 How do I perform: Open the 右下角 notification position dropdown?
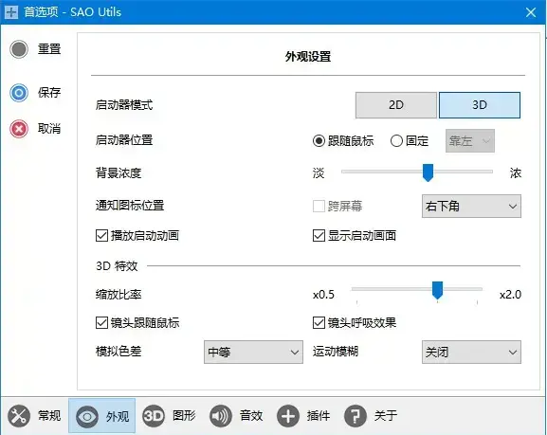tap(471, 207)
